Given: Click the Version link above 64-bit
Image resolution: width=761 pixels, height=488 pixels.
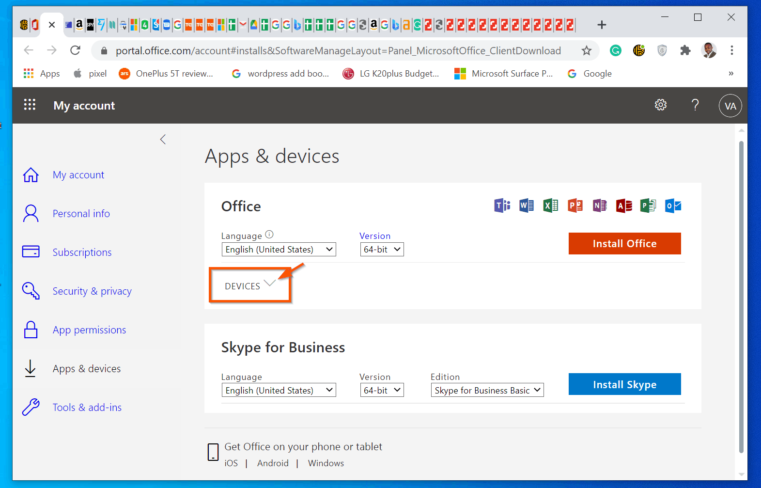Looking at the screenshot, I should [375, 236].
